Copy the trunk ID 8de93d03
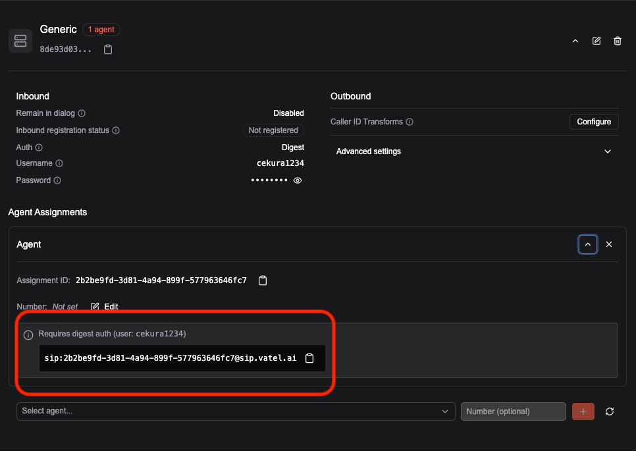Screen dimensions: 636x451 (x=108, y=49)
